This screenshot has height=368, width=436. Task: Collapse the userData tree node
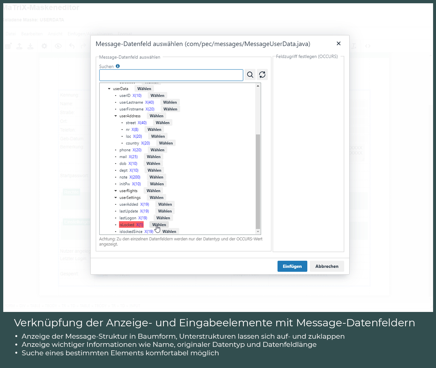click(x=109, y=89)
